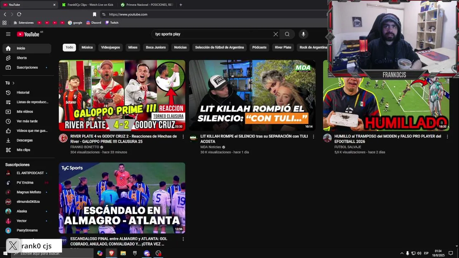Screen dimensions: 459x258
Task: Open the google bookmark
Action: 75,23
